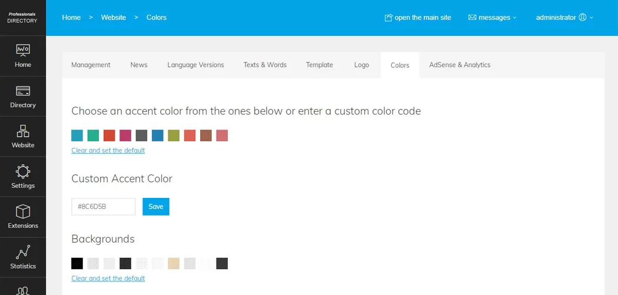Select the Colors tab
This screenshot has height=295, width=618.
400,65
